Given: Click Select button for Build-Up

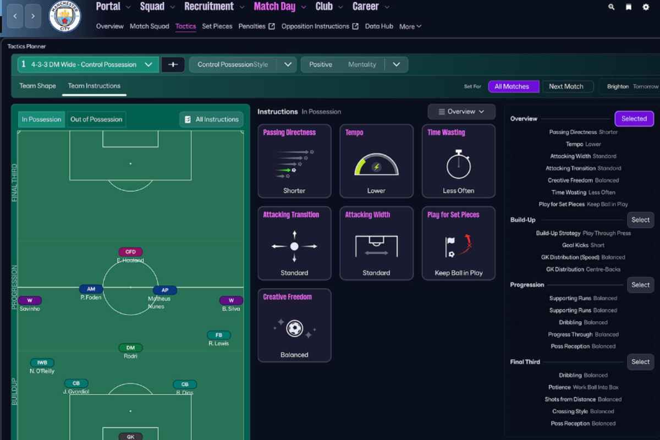Looking at the screenshot, I should 640,220.
